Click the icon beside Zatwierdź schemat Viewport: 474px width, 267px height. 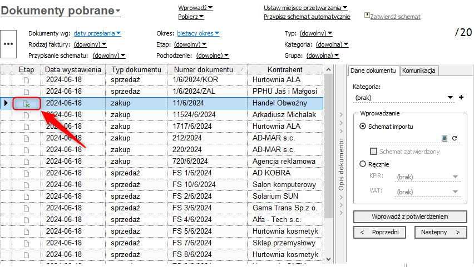pos(367,16)
